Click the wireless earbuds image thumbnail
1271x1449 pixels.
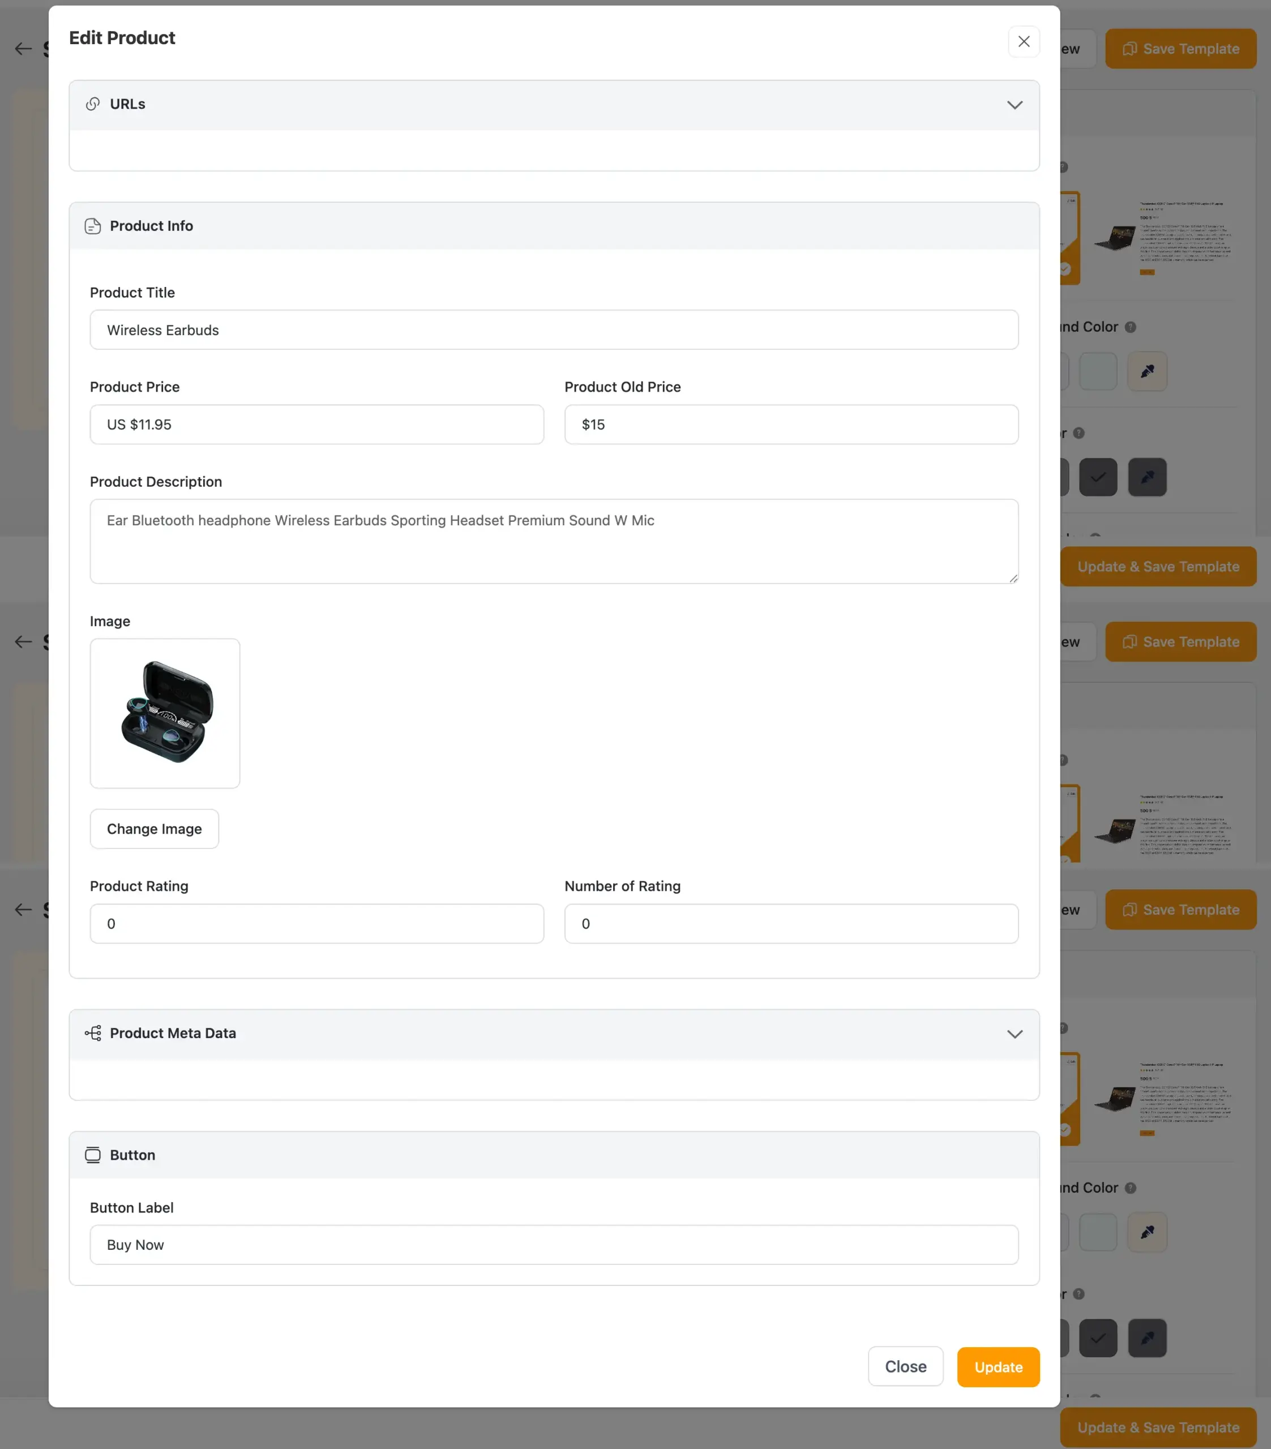[x=165, y=713]
